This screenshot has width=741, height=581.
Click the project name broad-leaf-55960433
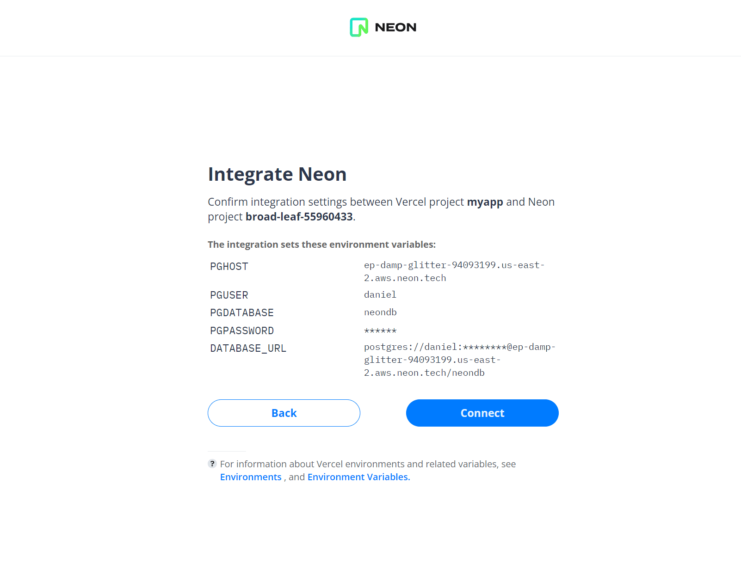(299, 217)
